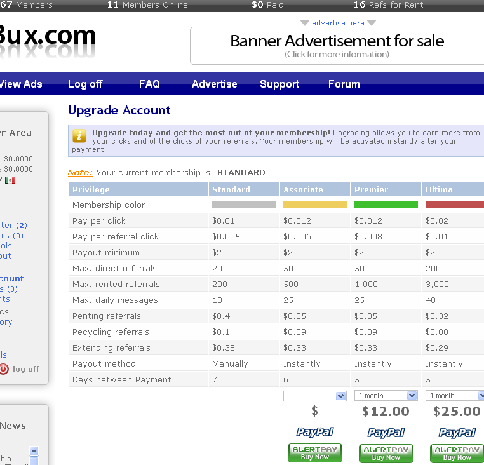The height and width of the screenshot is (465, 484).
Task: Click the Payout method label
Action: tap(104, 363)
